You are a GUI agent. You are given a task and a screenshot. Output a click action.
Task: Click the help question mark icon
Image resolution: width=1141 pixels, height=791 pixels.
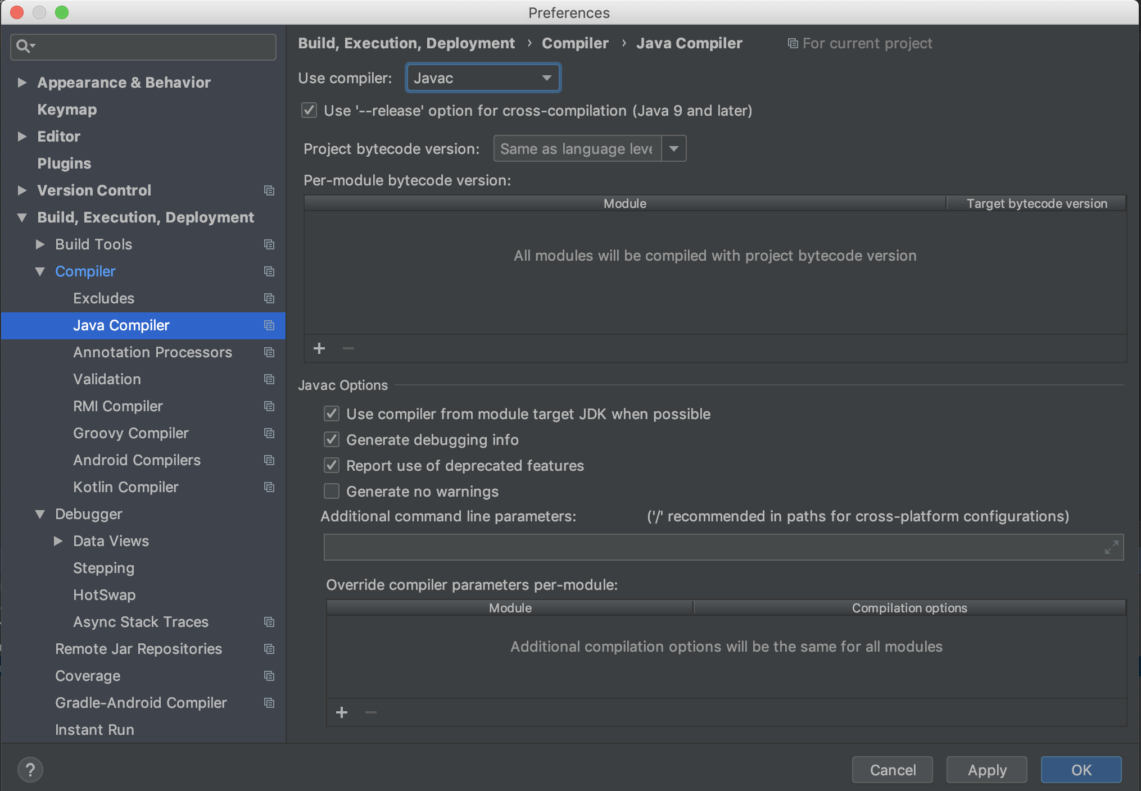click(x=30, y=770)
